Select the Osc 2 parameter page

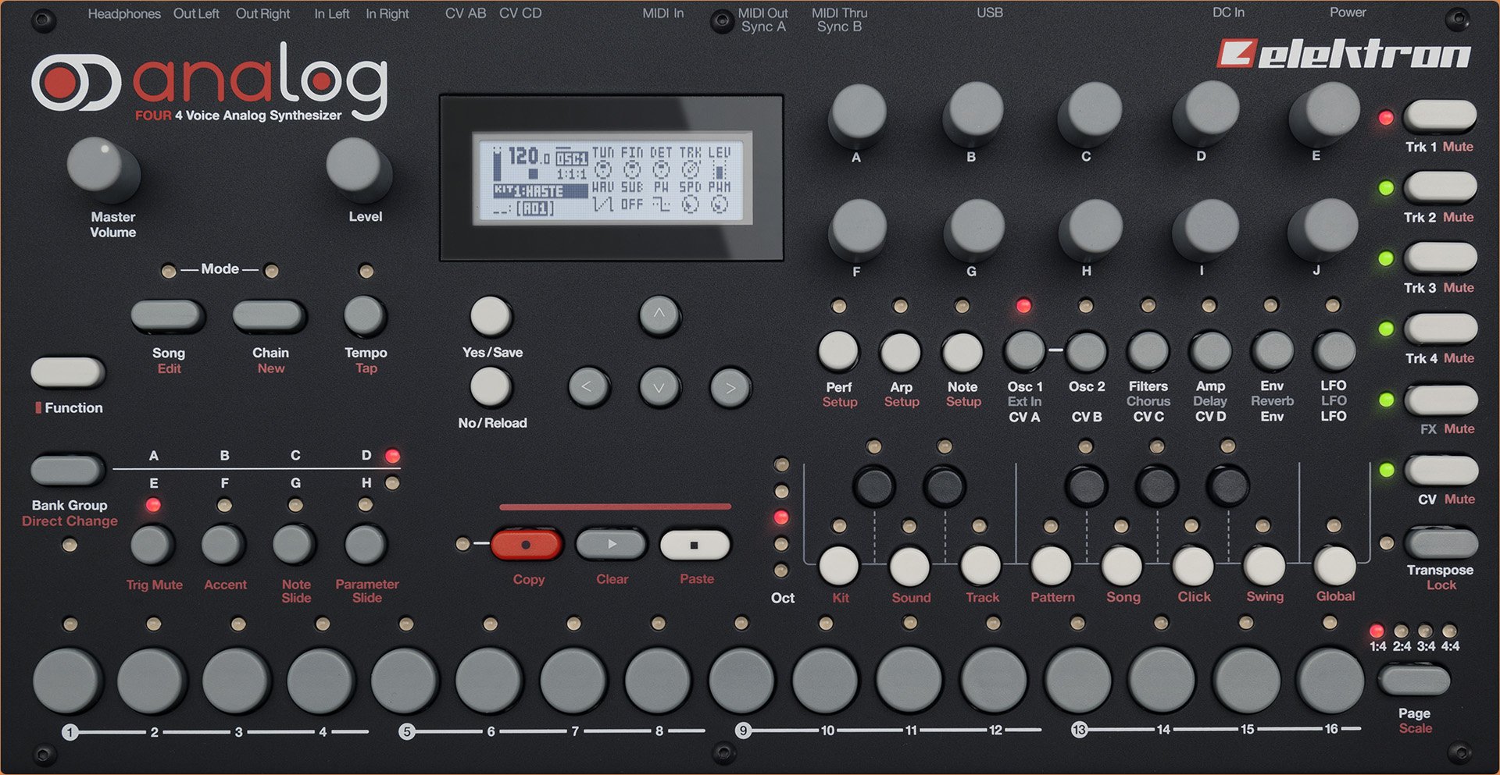pyautogui.click(x=1086, y=351)
